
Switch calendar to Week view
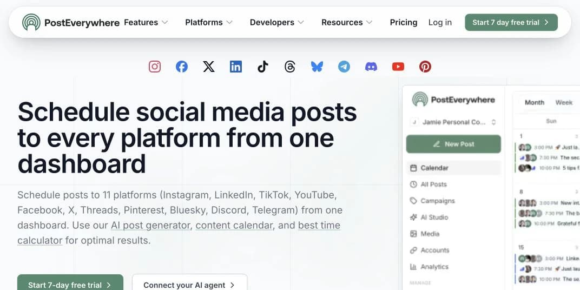(564, 102)
